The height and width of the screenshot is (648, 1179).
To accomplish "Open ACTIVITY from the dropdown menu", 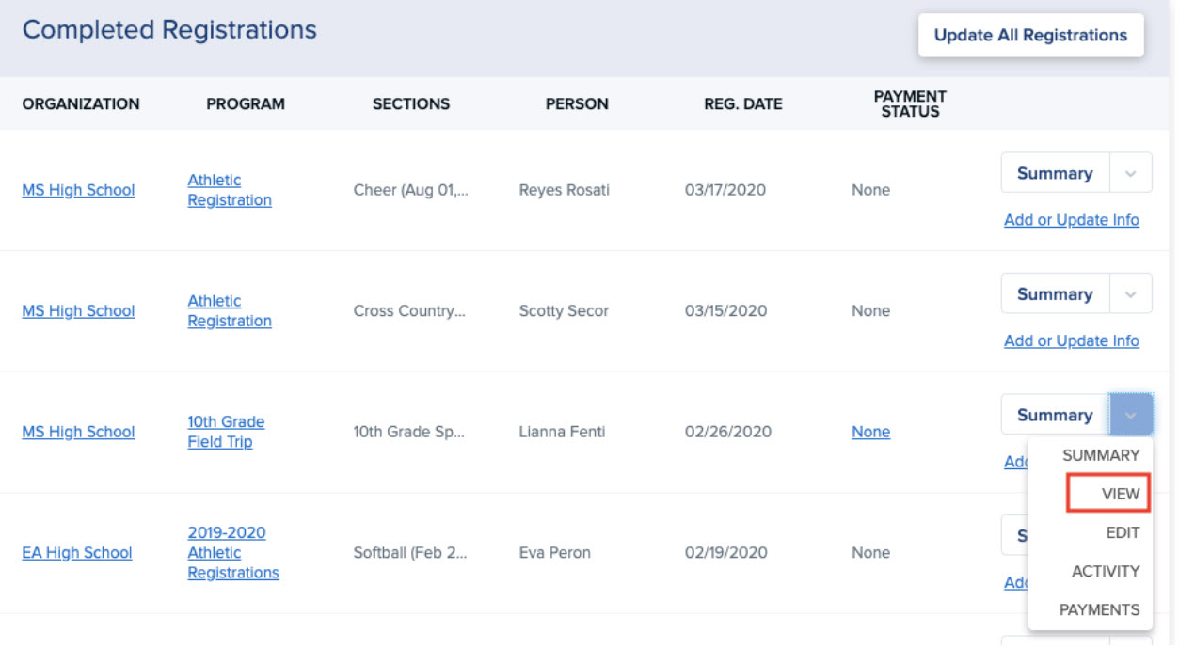I will point(1106,571).
